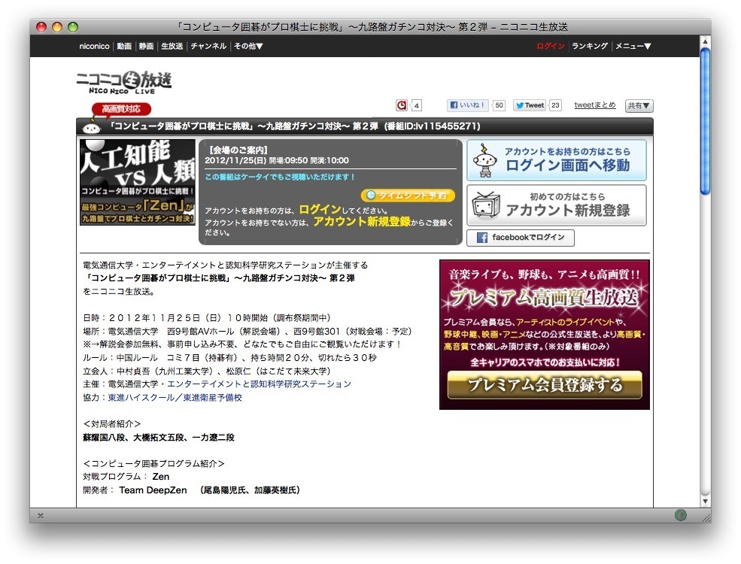Click the 対戦プログラム： Zen line
This screenshot has height=564, width=741.
pos(126,477)
